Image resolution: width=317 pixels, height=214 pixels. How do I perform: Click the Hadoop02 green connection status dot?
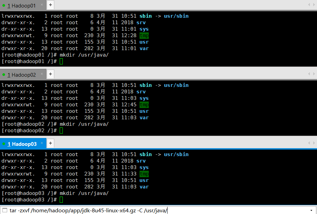pos(4,75)
